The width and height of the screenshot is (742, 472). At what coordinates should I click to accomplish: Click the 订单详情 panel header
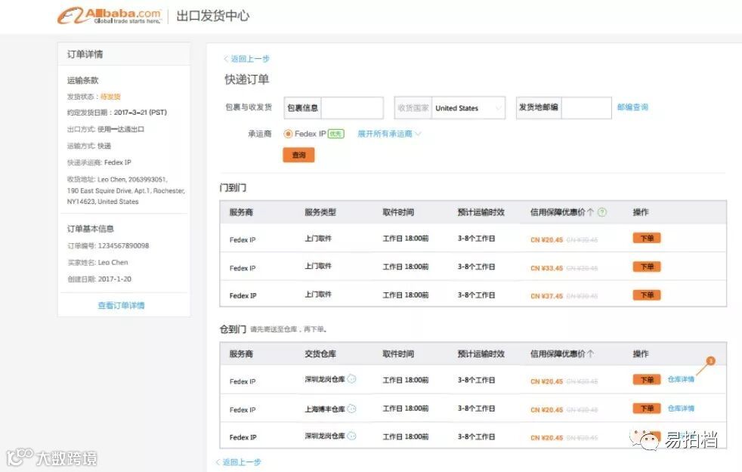[124, 54]
